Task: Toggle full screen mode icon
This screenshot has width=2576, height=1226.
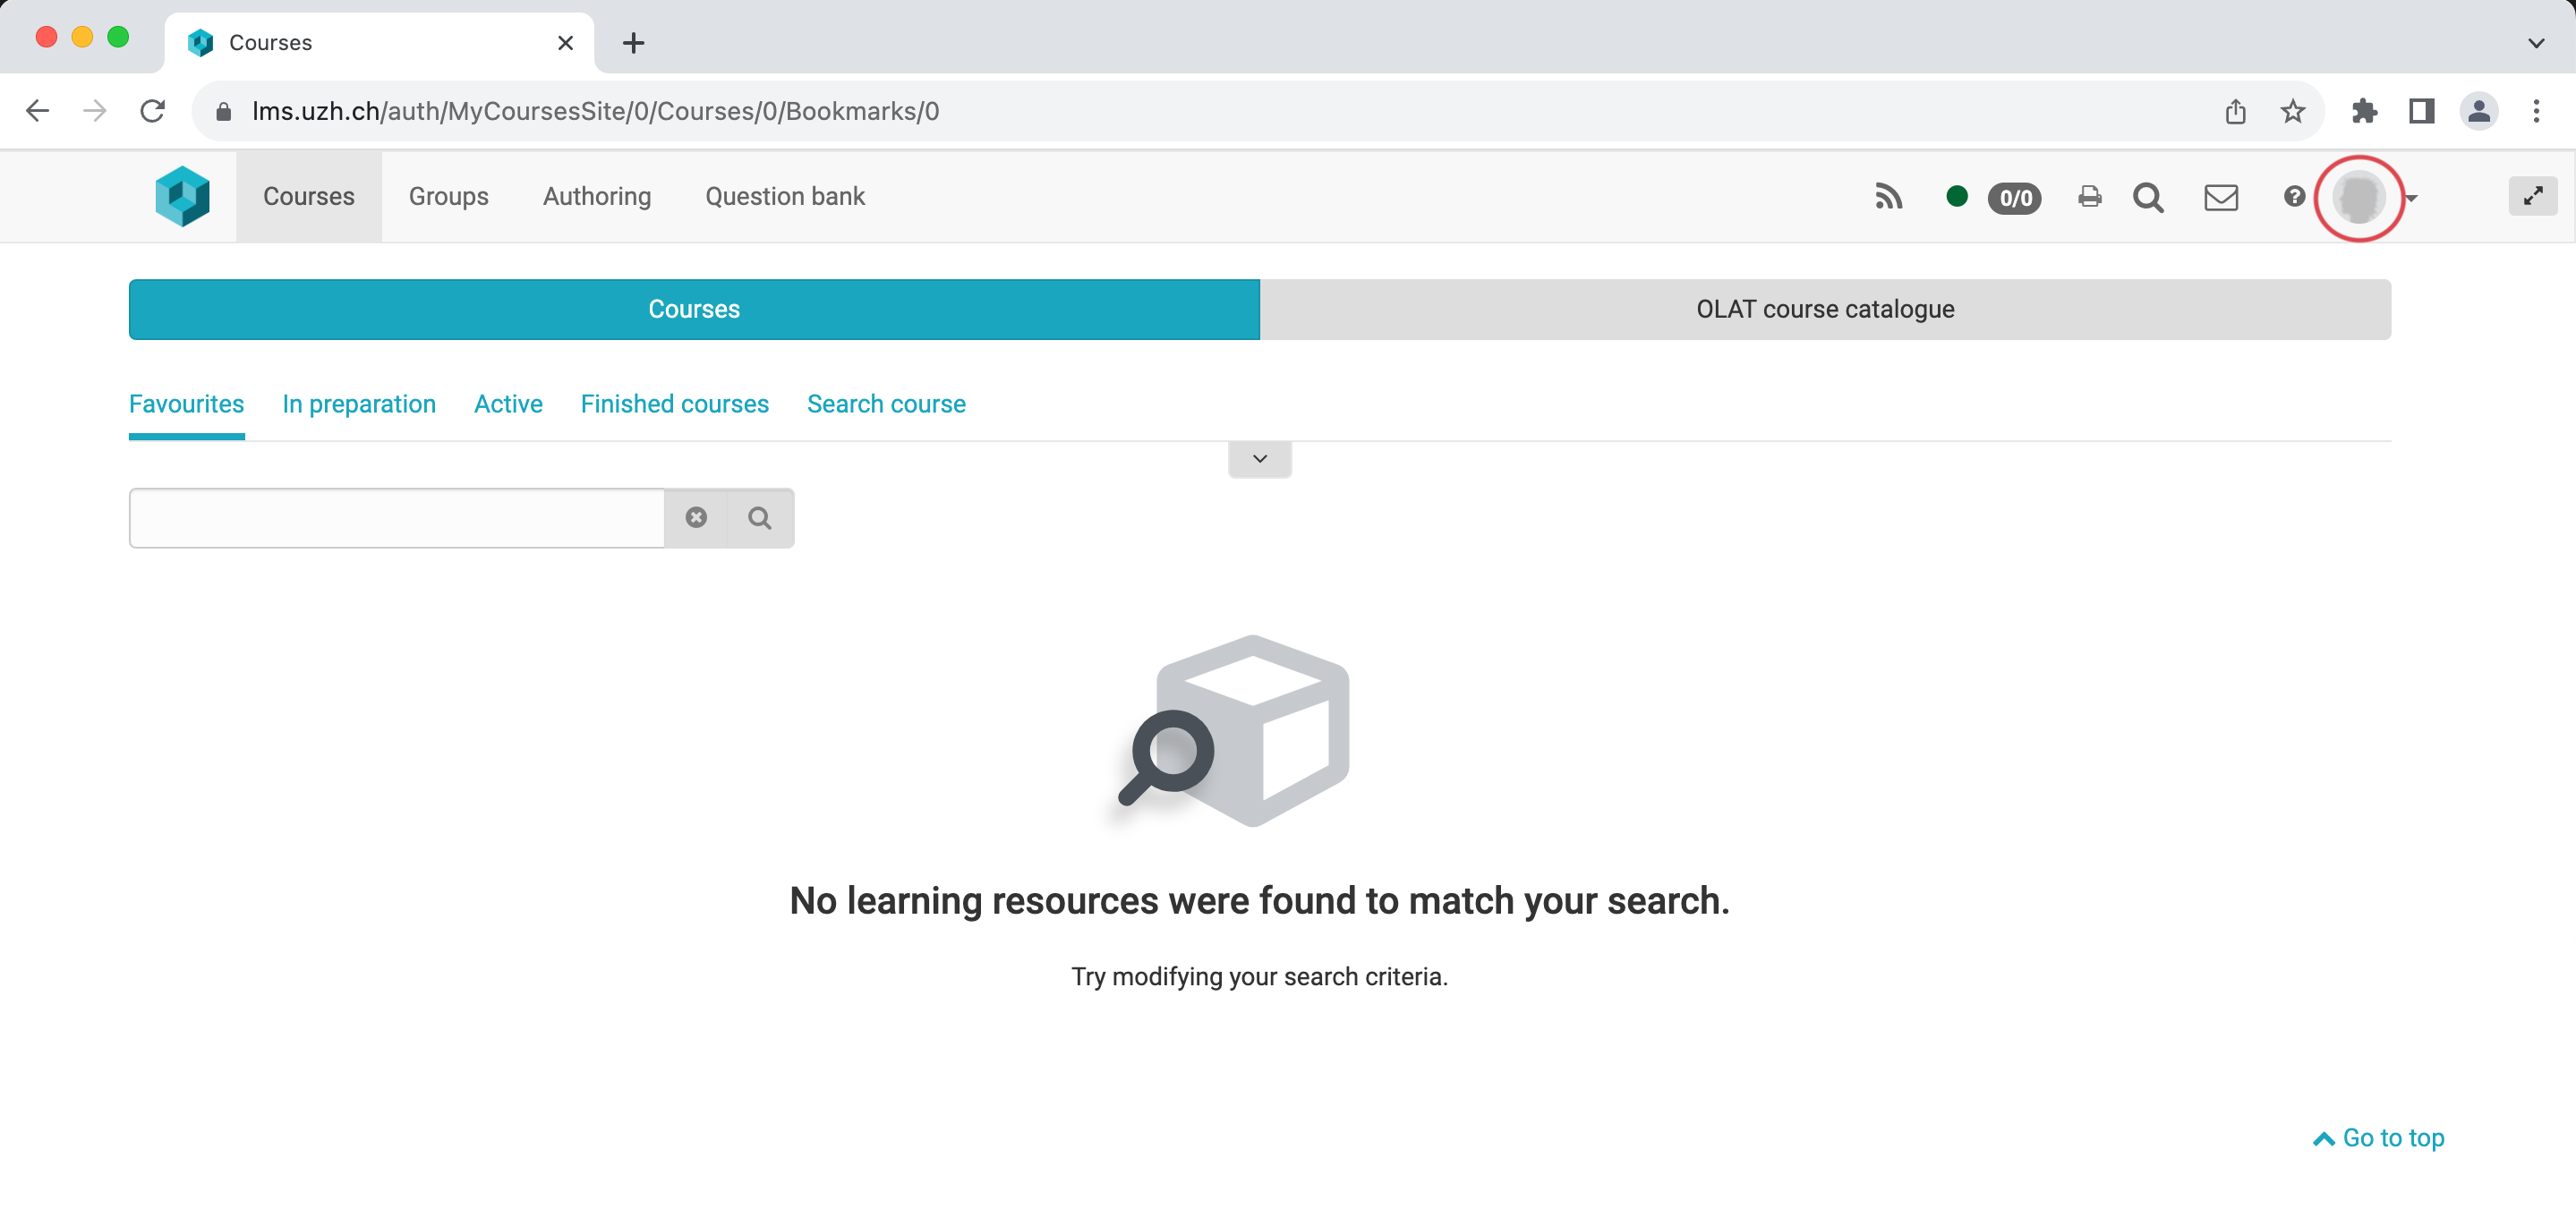Action: (x=2533, y=196)
